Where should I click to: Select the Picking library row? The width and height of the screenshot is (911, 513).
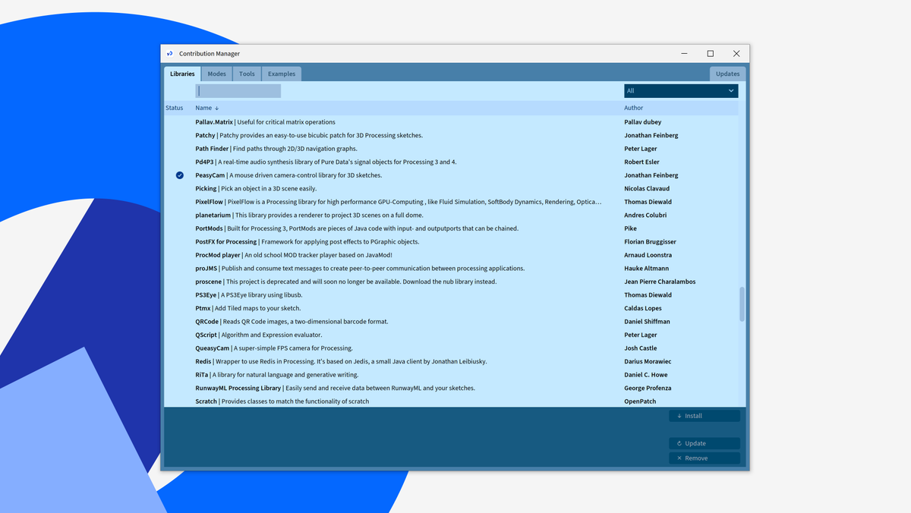coord(451,188)
